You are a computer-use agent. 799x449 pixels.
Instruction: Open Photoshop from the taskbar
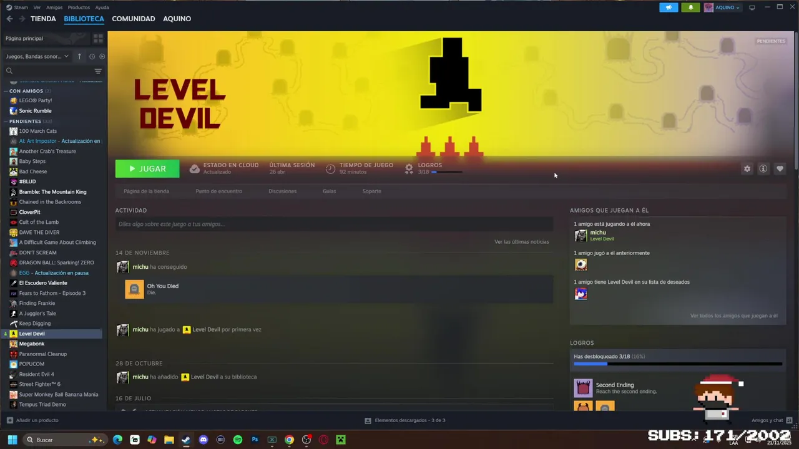(255, 440)
